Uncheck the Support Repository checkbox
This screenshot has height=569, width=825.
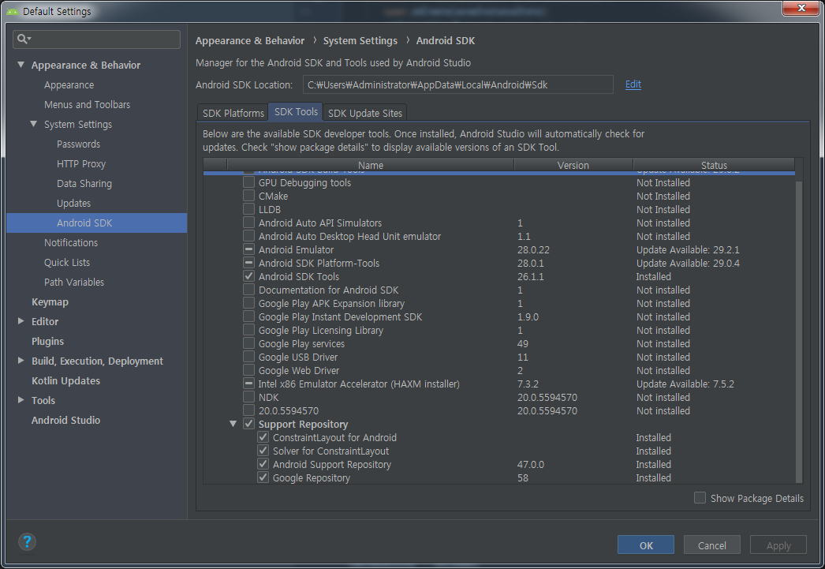249,424
